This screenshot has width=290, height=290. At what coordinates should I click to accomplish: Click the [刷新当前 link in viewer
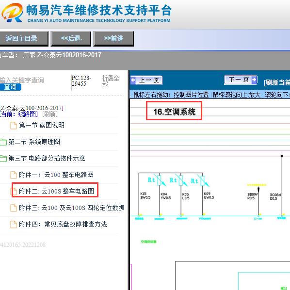277,82
